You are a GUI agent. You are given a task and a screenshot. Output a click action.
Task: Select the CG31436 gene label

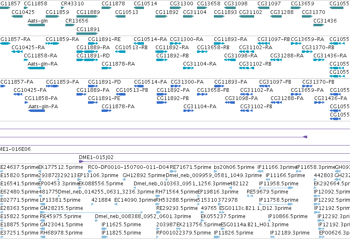tap(325, 20)
